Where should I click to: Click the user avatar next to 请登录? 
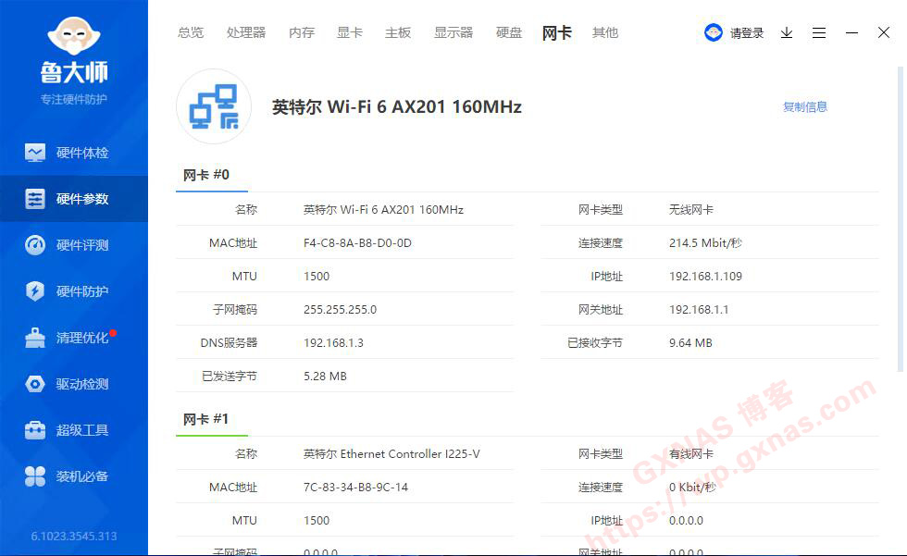click(714, 32)
